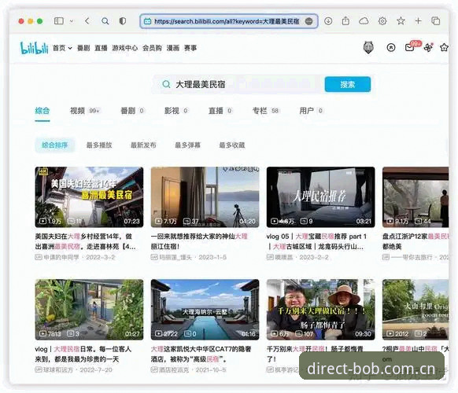
Task: Open the favorites star icon in bilibili header
Action: point(445,48)
